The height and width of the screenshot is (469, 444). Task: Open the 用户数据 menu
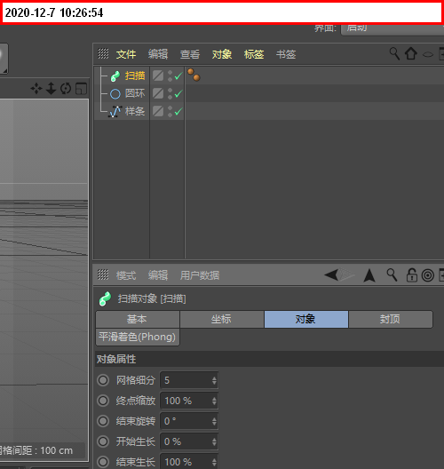[200, 275]
